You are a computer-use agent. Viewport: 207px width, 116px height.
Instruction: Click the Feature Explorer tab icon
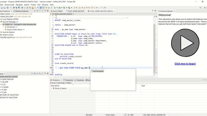[x=159, y=11]
